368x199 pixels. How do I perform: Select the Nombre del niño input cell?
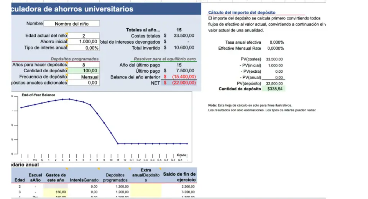72,24
